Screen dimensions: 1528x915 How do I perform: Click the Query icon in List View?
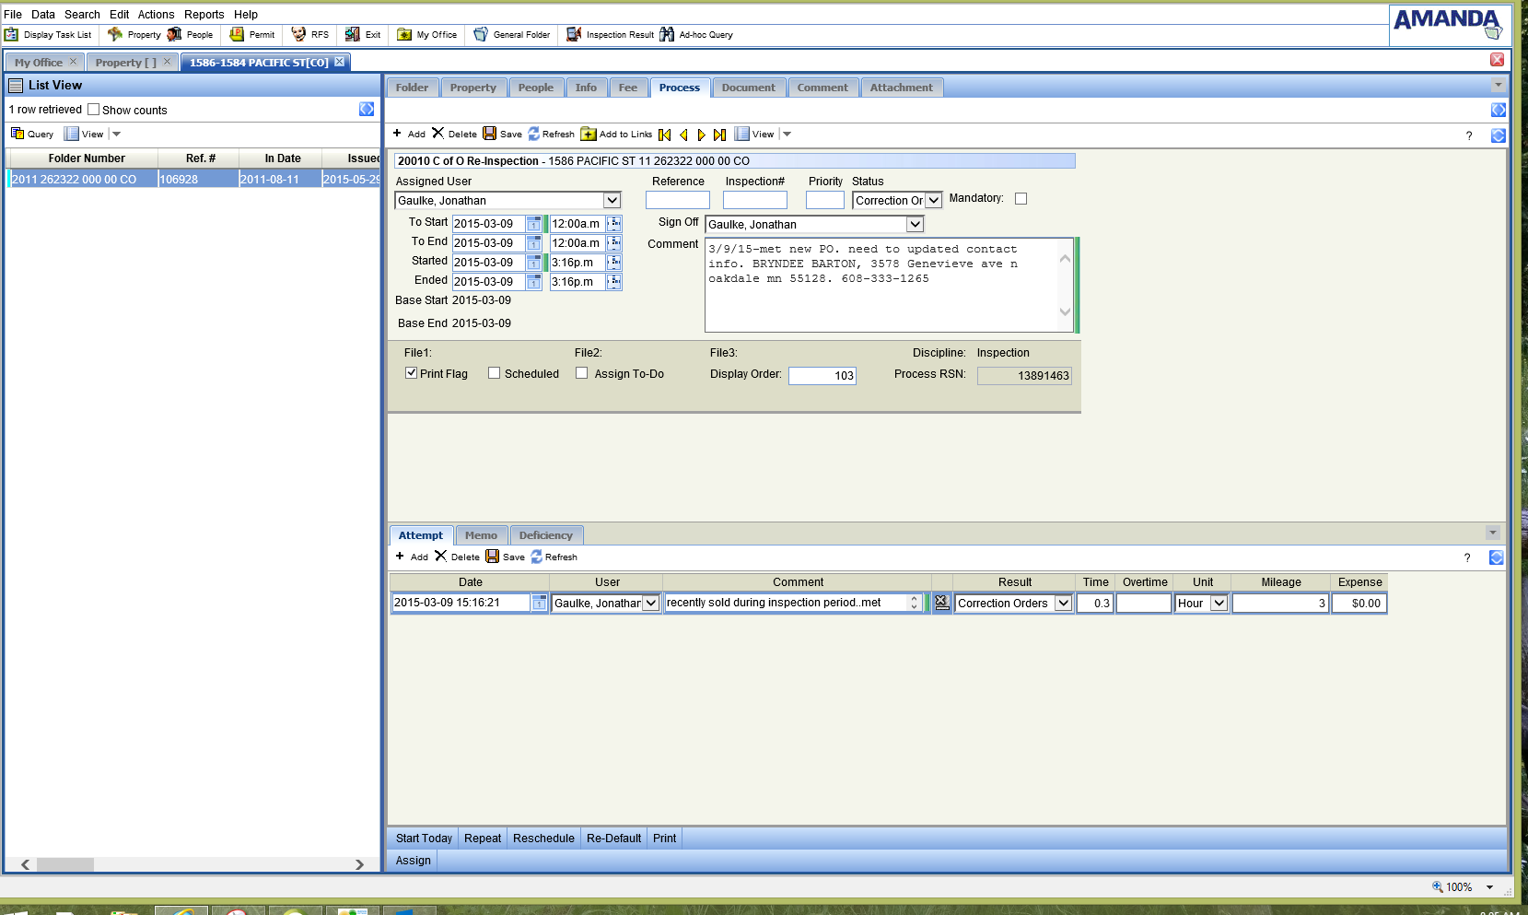click(17, 134)
